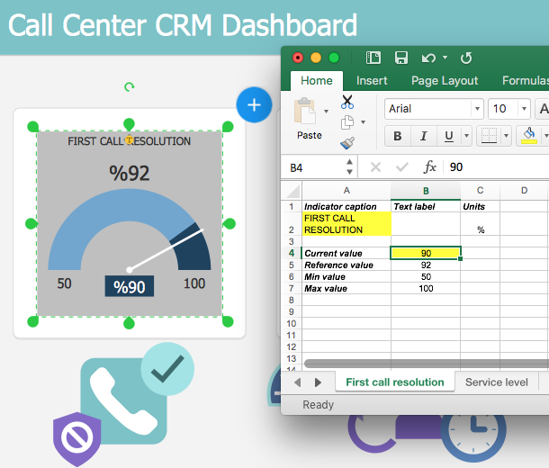Open the Undo history dropdown arrow
The image size is (549, 468).
pos(445,57)
